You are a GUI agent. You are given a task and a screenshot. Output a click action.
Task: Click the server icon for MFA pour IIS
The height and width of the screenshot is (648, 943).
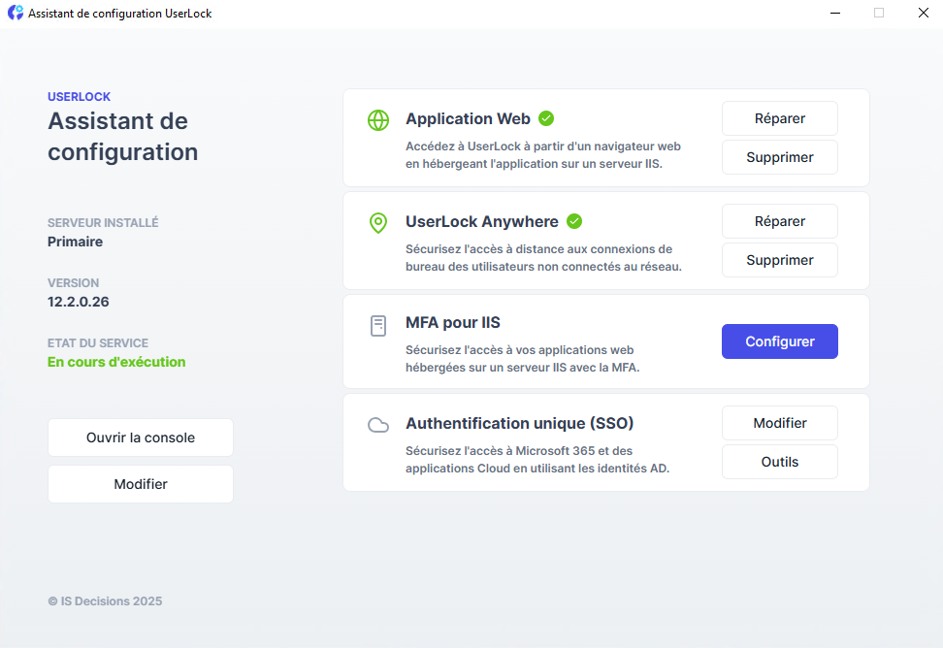click(x=378, y=326)
